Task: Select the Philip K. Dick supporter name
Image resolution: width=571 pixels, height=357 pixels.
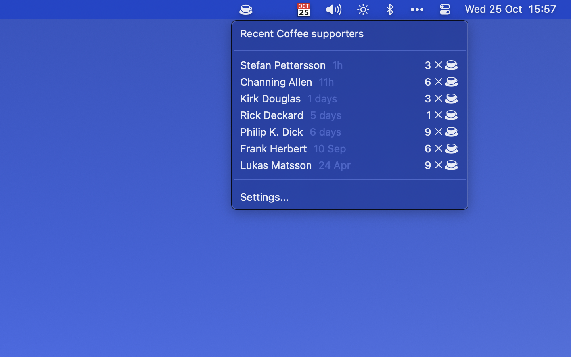Action: [272, 132]
